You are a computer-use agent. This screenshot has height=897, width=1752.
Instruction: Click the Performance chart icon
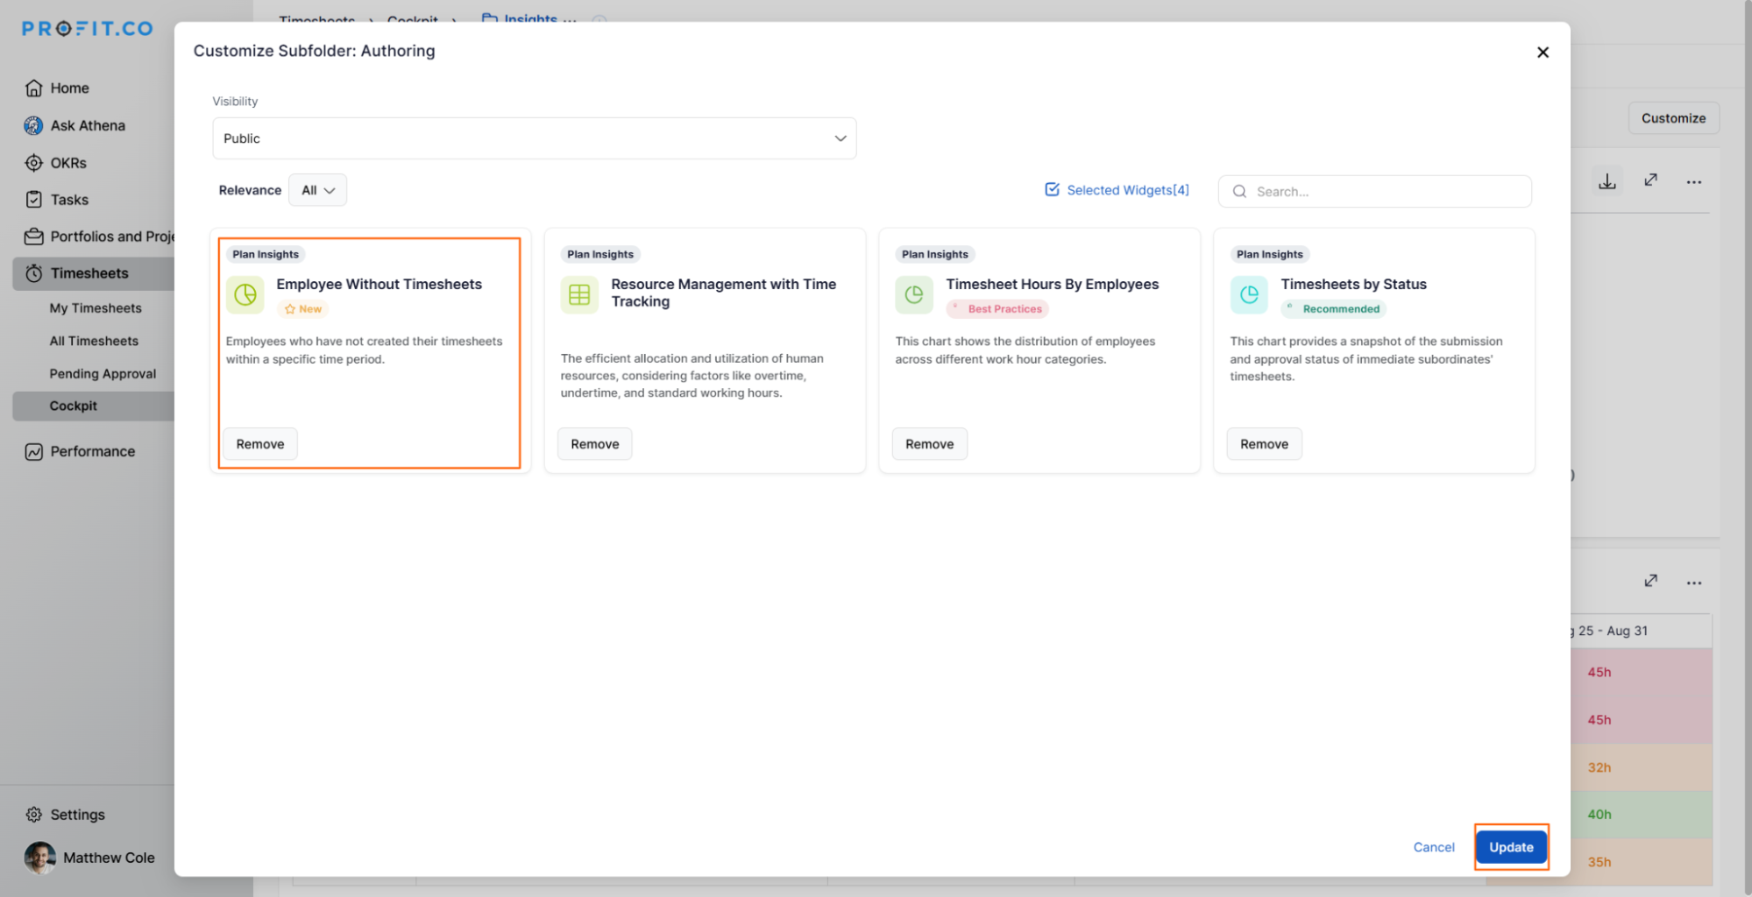[x=33, y=452]
